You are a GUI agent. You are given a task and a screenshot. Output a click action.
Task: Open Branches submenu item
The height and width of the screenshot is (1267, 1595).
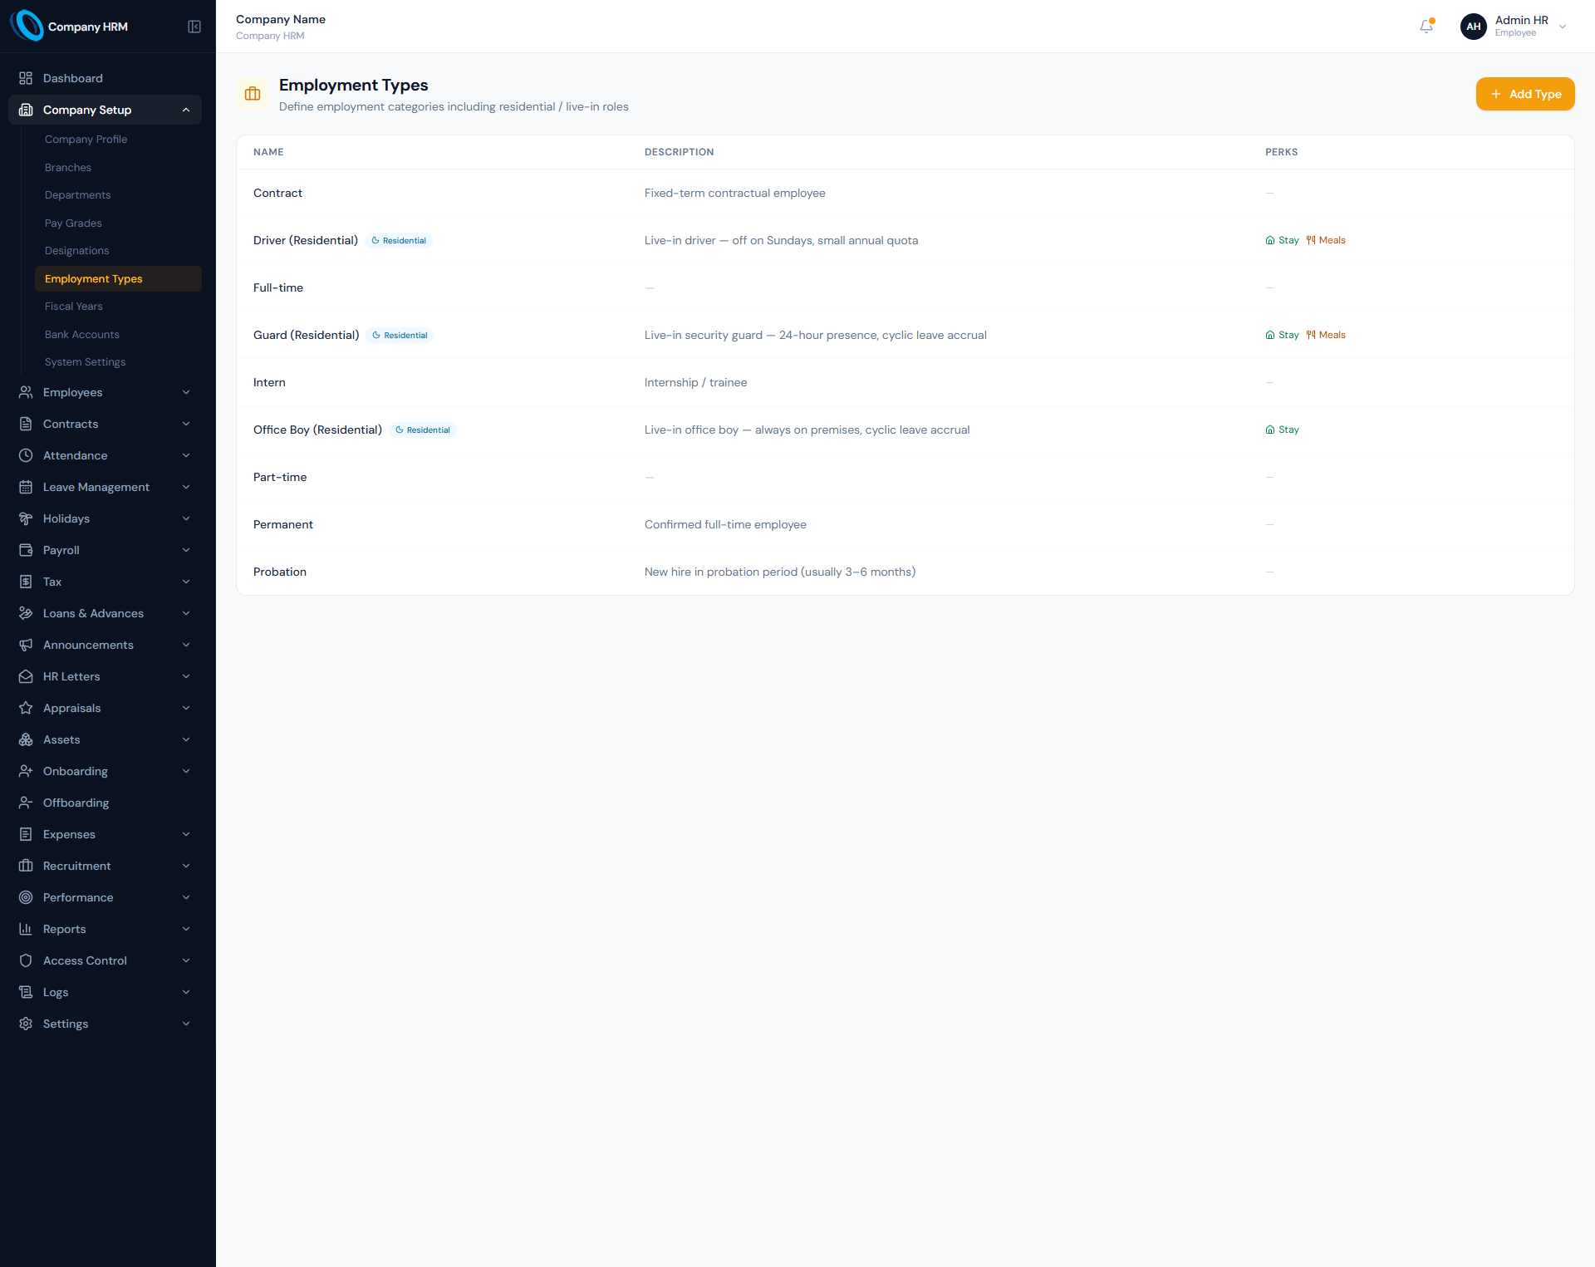[118, 167]
